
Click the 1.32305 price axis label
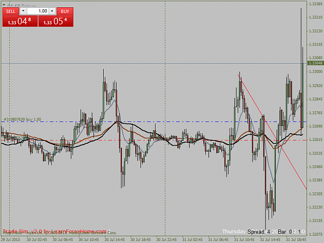[x=316, y=194]
